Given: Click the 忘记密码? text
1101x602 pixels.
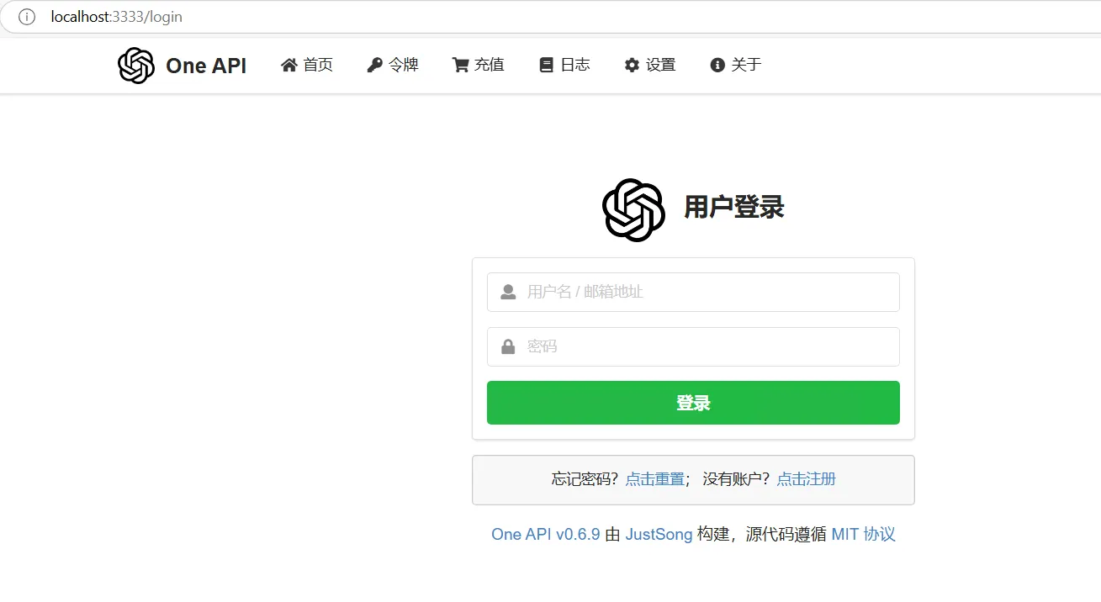Looking at the screenshot, I should pyautogui.click(x=585, y=479).
